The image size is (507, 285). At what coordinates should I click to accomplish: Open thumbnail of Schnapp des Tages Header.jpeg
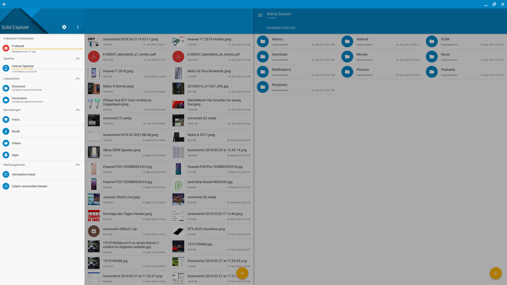click(94, 216)
